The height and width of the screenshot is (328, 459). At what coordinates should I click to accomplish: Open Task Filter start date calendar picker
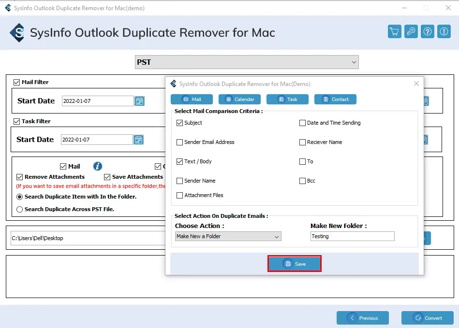pyautogui.click(x=138, y=140)
